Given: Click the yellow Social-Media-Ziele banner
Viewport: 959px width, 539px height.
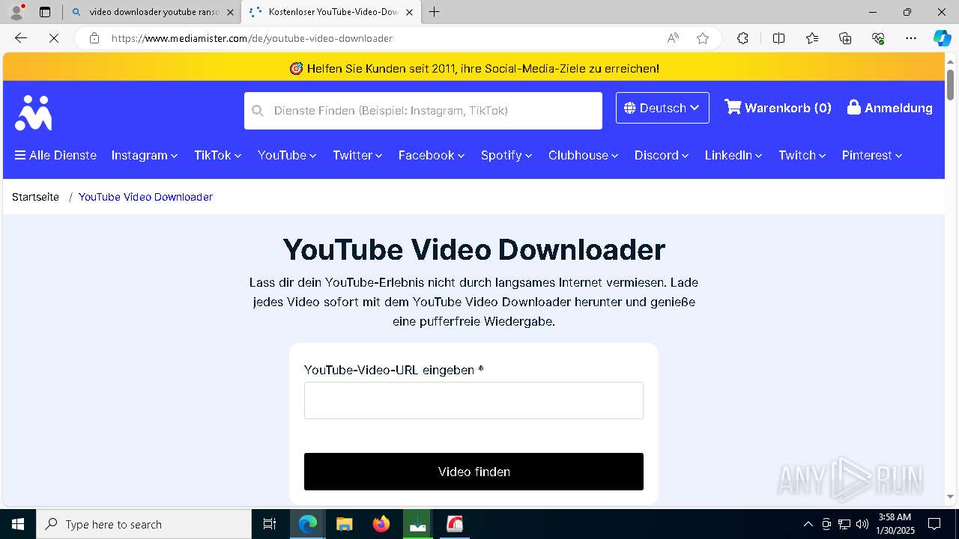Looking at the screenshot, I should 474,68.
